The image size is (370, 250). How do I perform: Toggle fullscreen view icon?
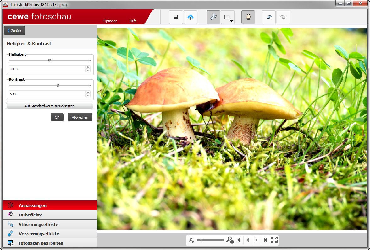tap(274, 240)
